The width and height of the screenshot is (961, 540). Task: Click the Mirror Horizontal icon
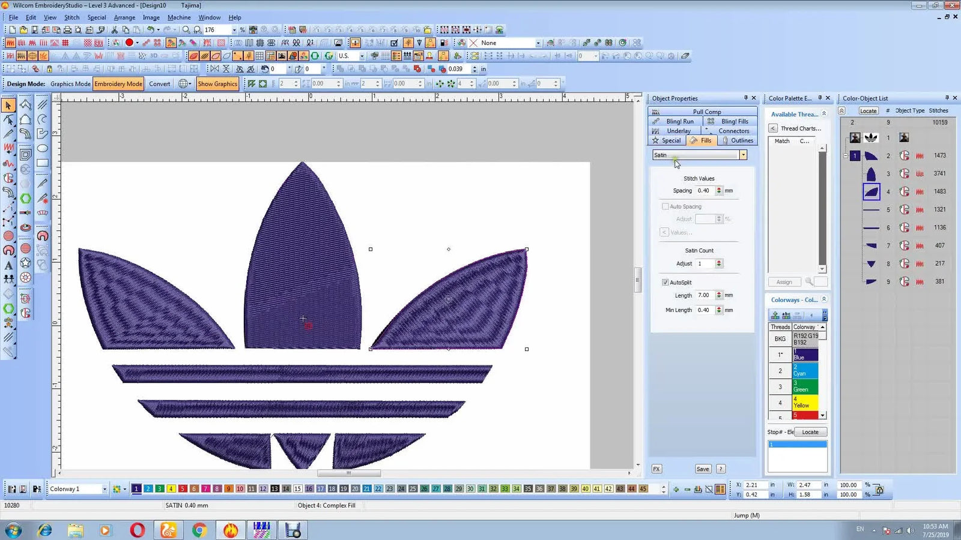point(214,69)
